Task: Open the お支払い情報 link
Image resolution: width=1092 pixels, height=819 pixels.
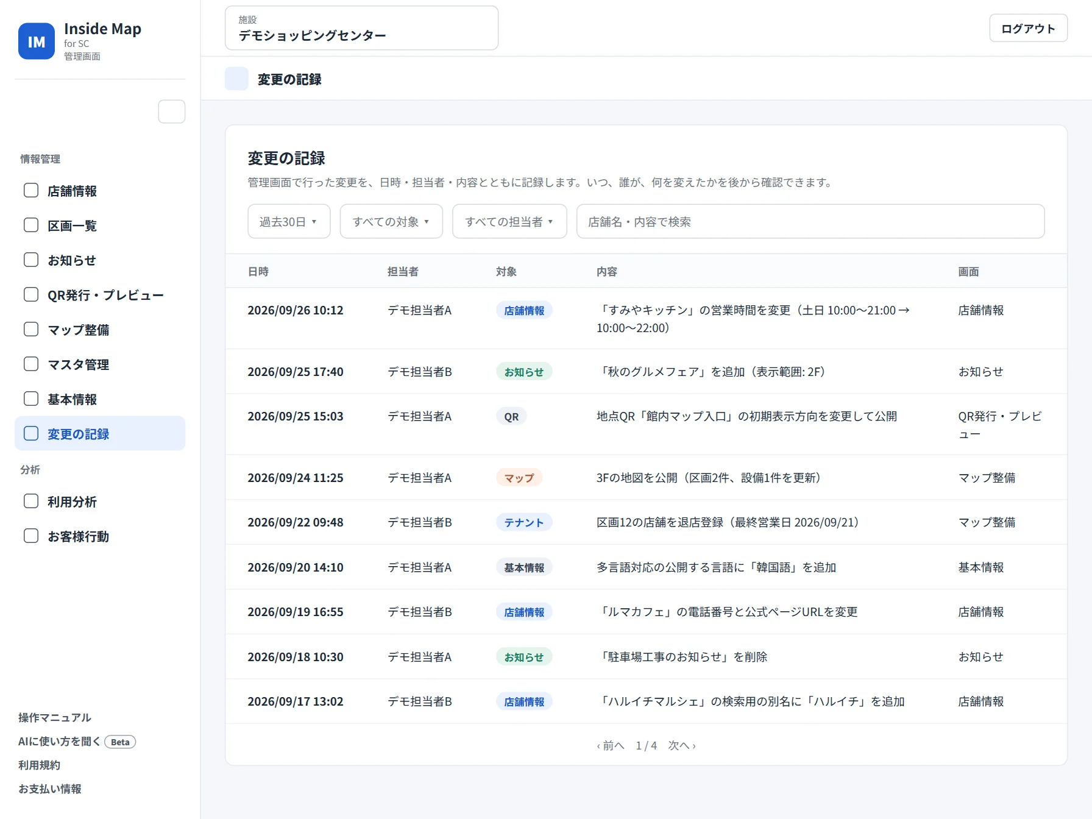Action: (x=50, y=789)
